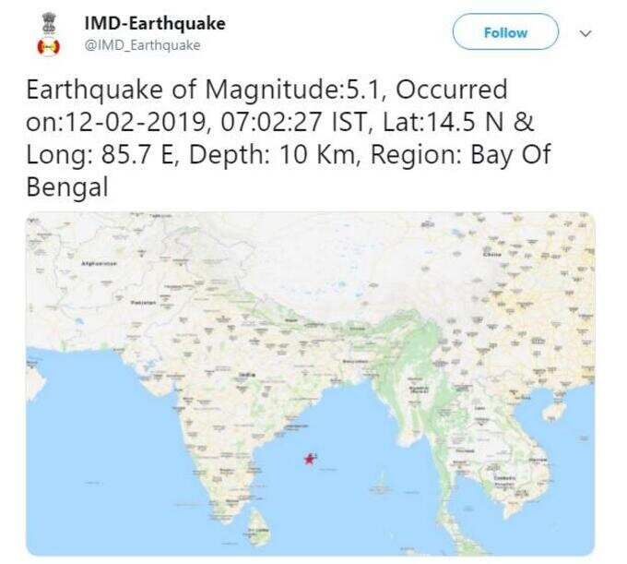Follow the IMD-Earthquake account
Viewport: 627px width, 564px height.
pos(505,32)
